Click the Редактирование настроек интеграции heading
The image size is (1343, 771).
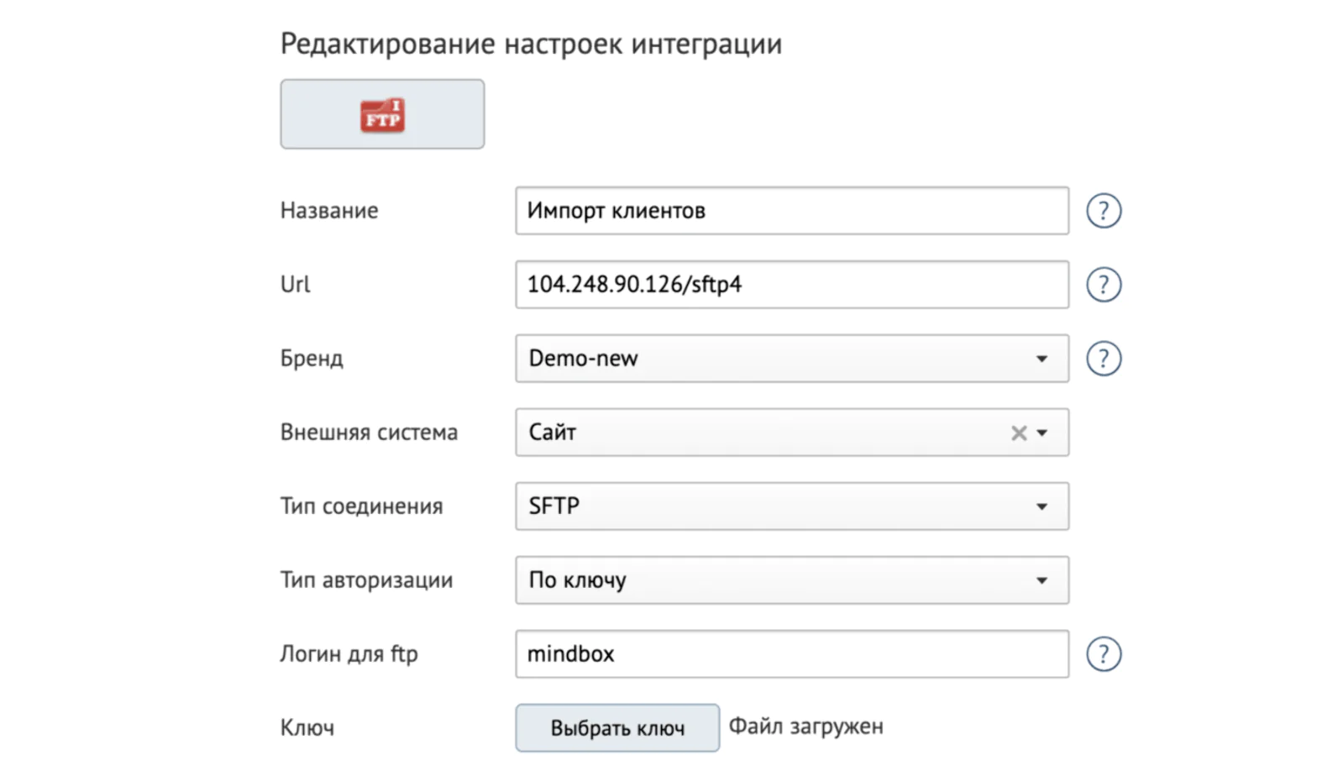point(531,44)
